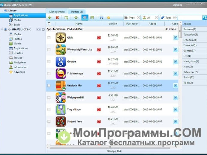Check the Y! Messenger row checkbox
Image resolution: width=207 pixels, height=155 pixels.
[x=49, y=74]
